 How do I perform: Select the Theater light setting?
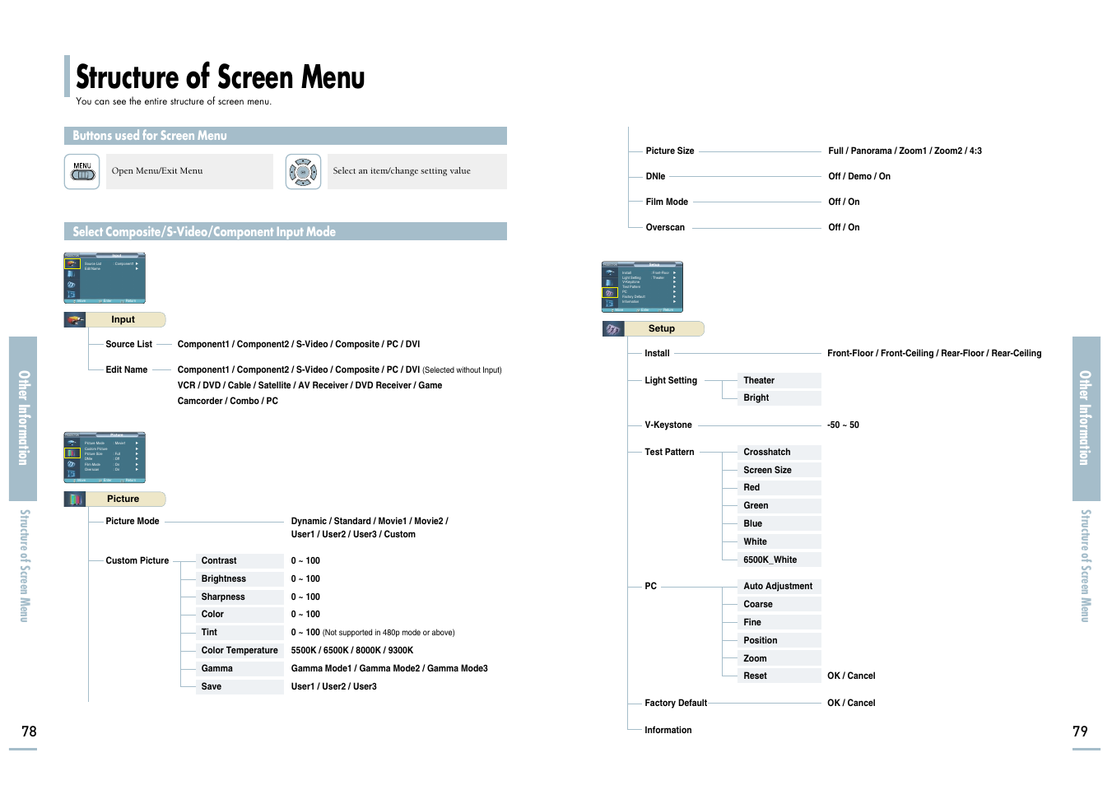779,381
